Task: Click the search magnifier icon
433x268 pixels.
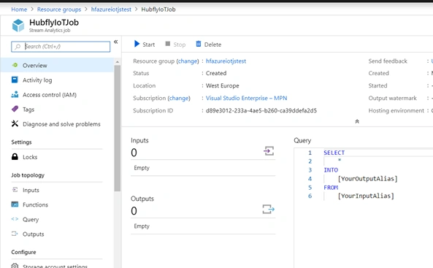Action: point(18,47)
